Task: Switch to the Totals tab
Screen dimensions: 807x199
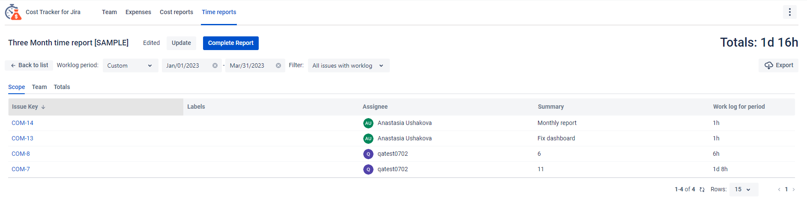Action: [x=62, y=87]
